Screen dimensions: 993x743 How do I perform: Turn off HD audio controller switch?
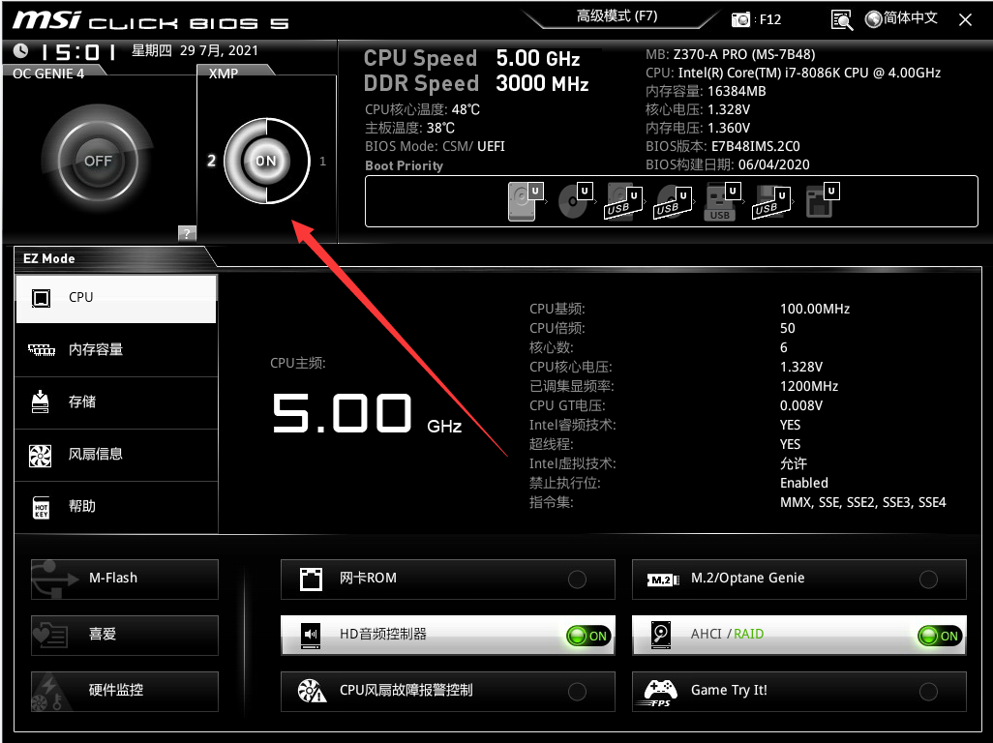click(x=588, y=636)
